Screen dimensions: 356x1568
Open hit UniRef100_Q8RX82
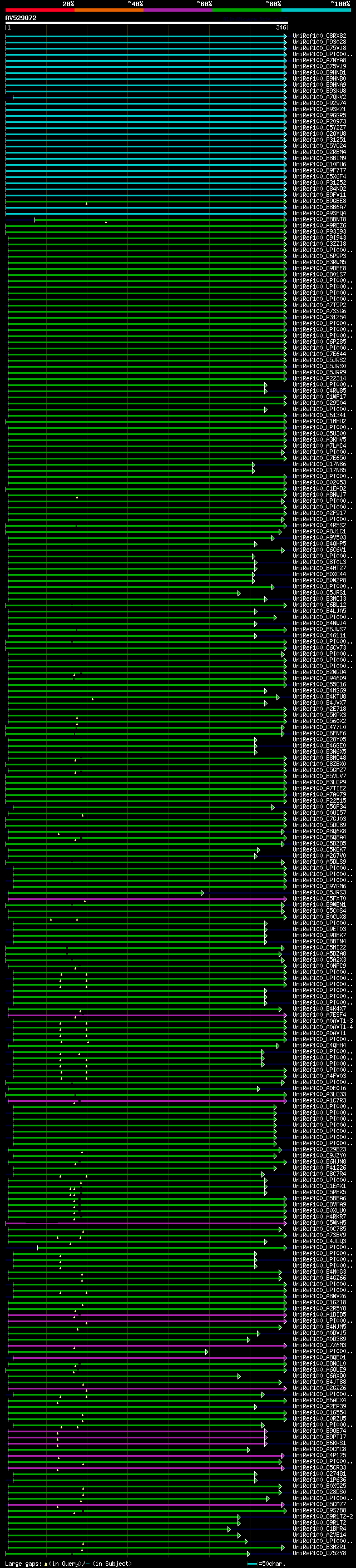pos(319,36)
